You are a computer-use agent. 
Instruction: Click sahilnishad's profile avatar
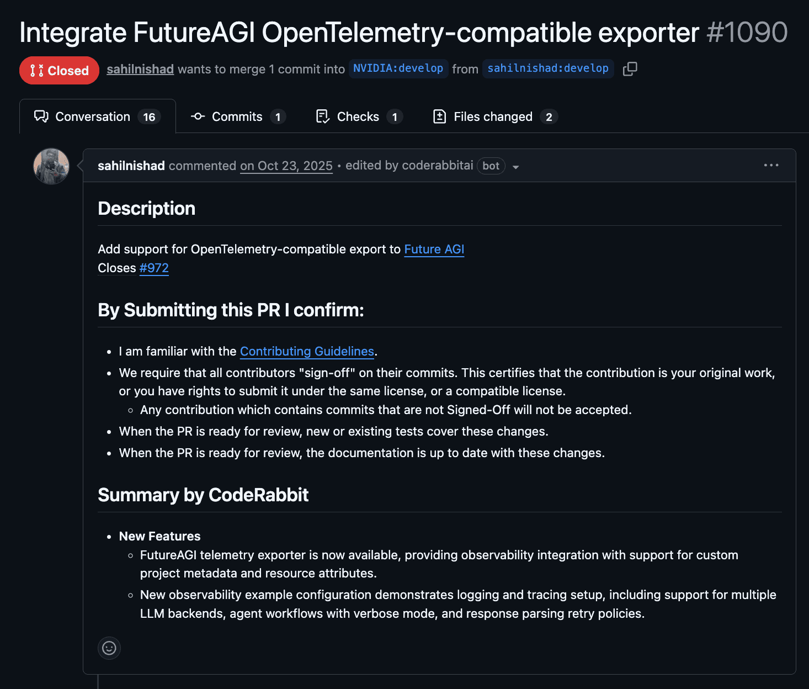[51, 166]
